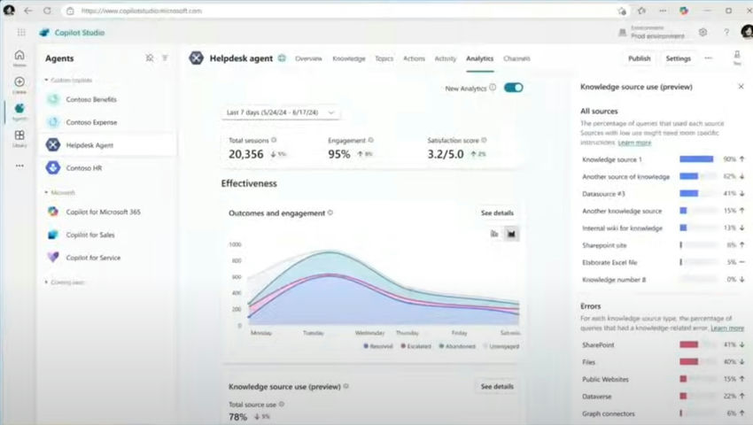This screenshot has height=425, width=753.
Task: Click the filter icon in Agents panel
Action: point(165,58)
